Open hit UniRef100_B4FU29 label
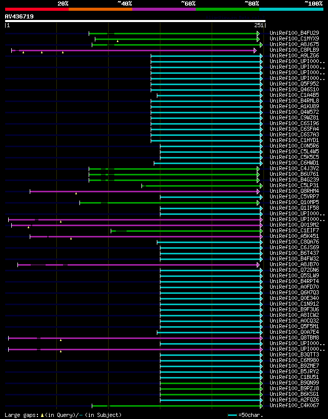 click(x=294, y=33)
